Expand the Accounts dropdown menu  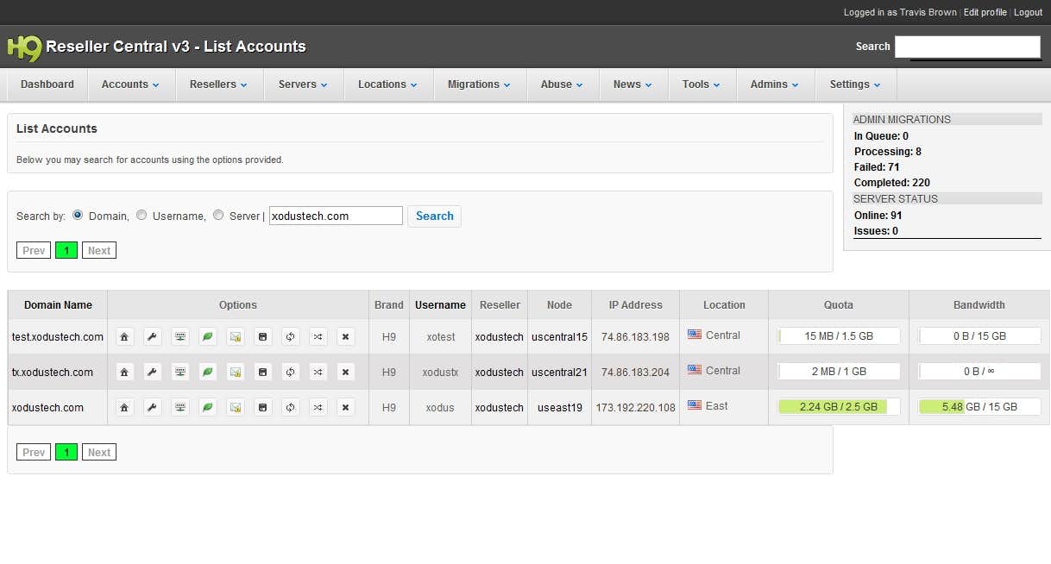(130, 85)
